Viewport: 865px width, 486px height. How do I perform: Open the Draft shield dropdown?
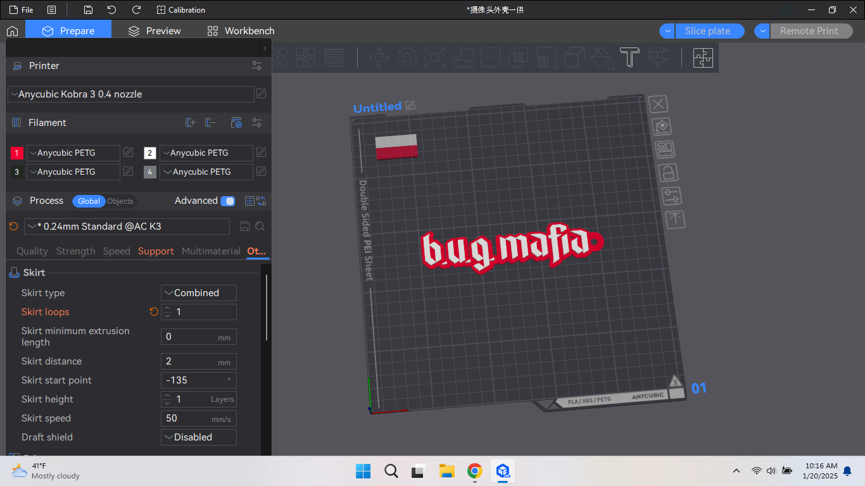click(199, 437)
